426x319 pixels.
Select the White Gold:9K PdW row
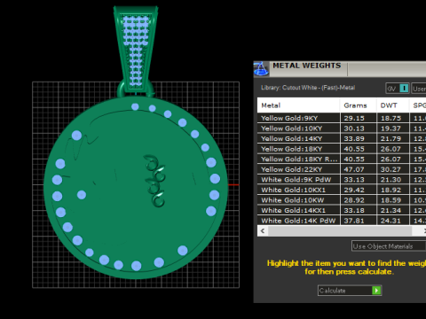(x=342, y=180)
